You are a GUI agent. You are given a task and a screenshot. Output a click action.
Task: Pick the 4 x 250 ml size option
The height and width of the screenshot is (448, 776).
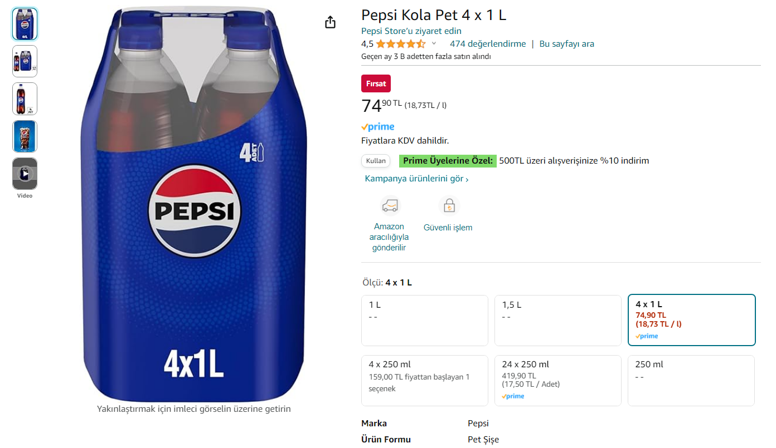[x=424, y=381]
